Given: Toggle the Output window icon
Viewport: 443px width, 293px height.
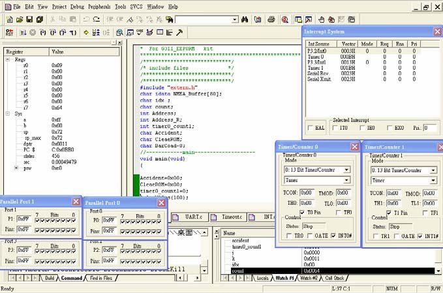Looking at the screenshot, I should click(309, 20).
